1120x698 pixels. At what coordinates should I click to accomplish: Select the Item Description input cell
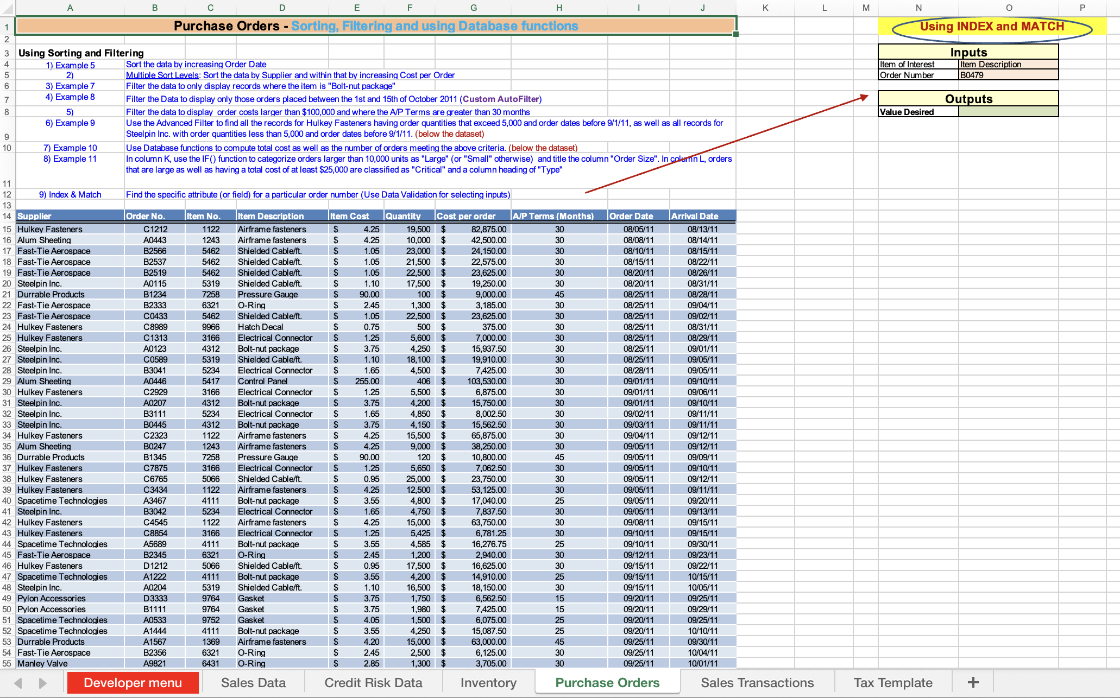[x=1008, y=64]
